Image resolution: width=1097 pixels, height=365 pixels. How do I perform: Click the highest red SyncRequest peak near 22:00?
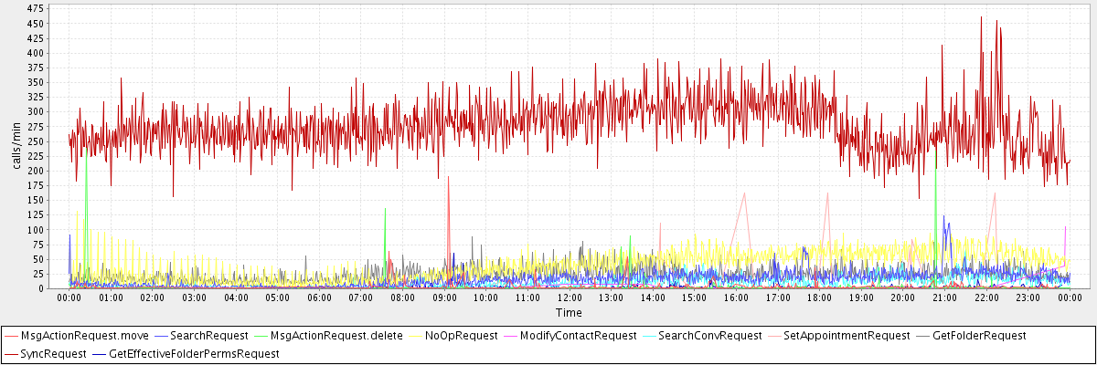[x=981, y=17]
